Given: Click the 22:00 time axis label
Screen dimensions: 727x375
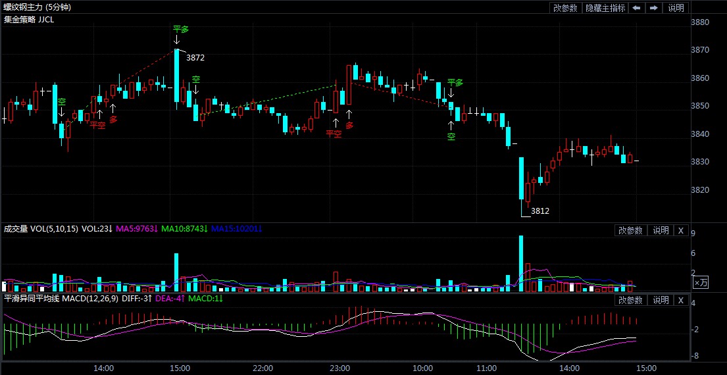Looking at the screenshot, I should (x=263, y=368).
